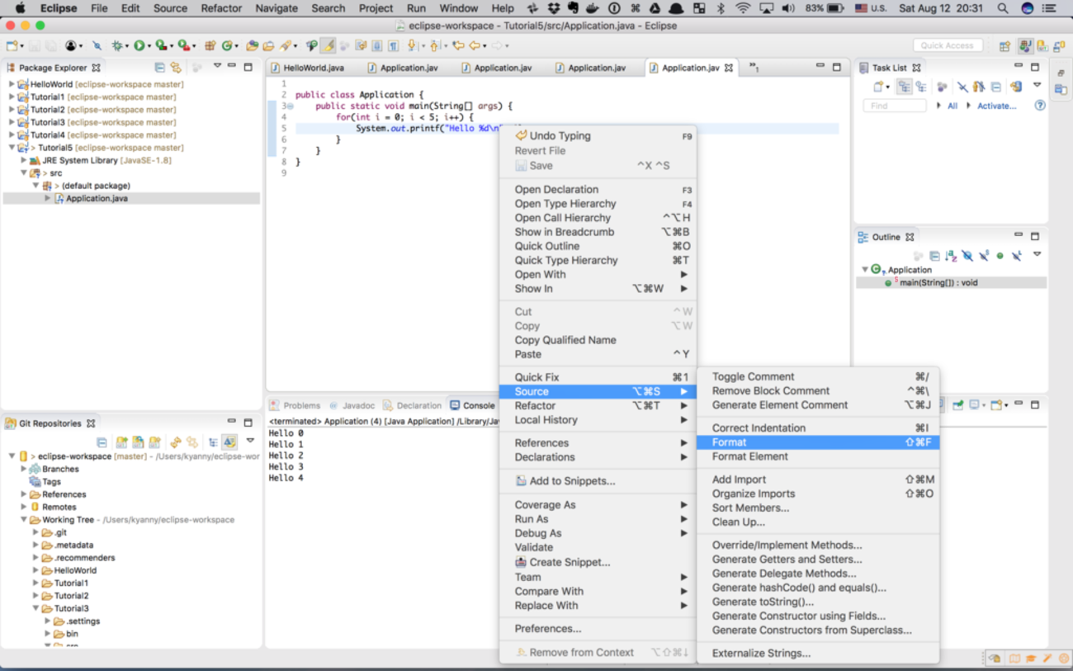Select Format from the Source submenu
Screen dimensions: 1073x671
point(729,442)
